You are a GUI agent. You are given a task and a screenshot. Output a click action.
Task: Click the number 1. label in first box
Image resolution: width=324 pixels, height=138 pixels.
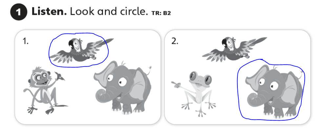(x=26, y=42)
